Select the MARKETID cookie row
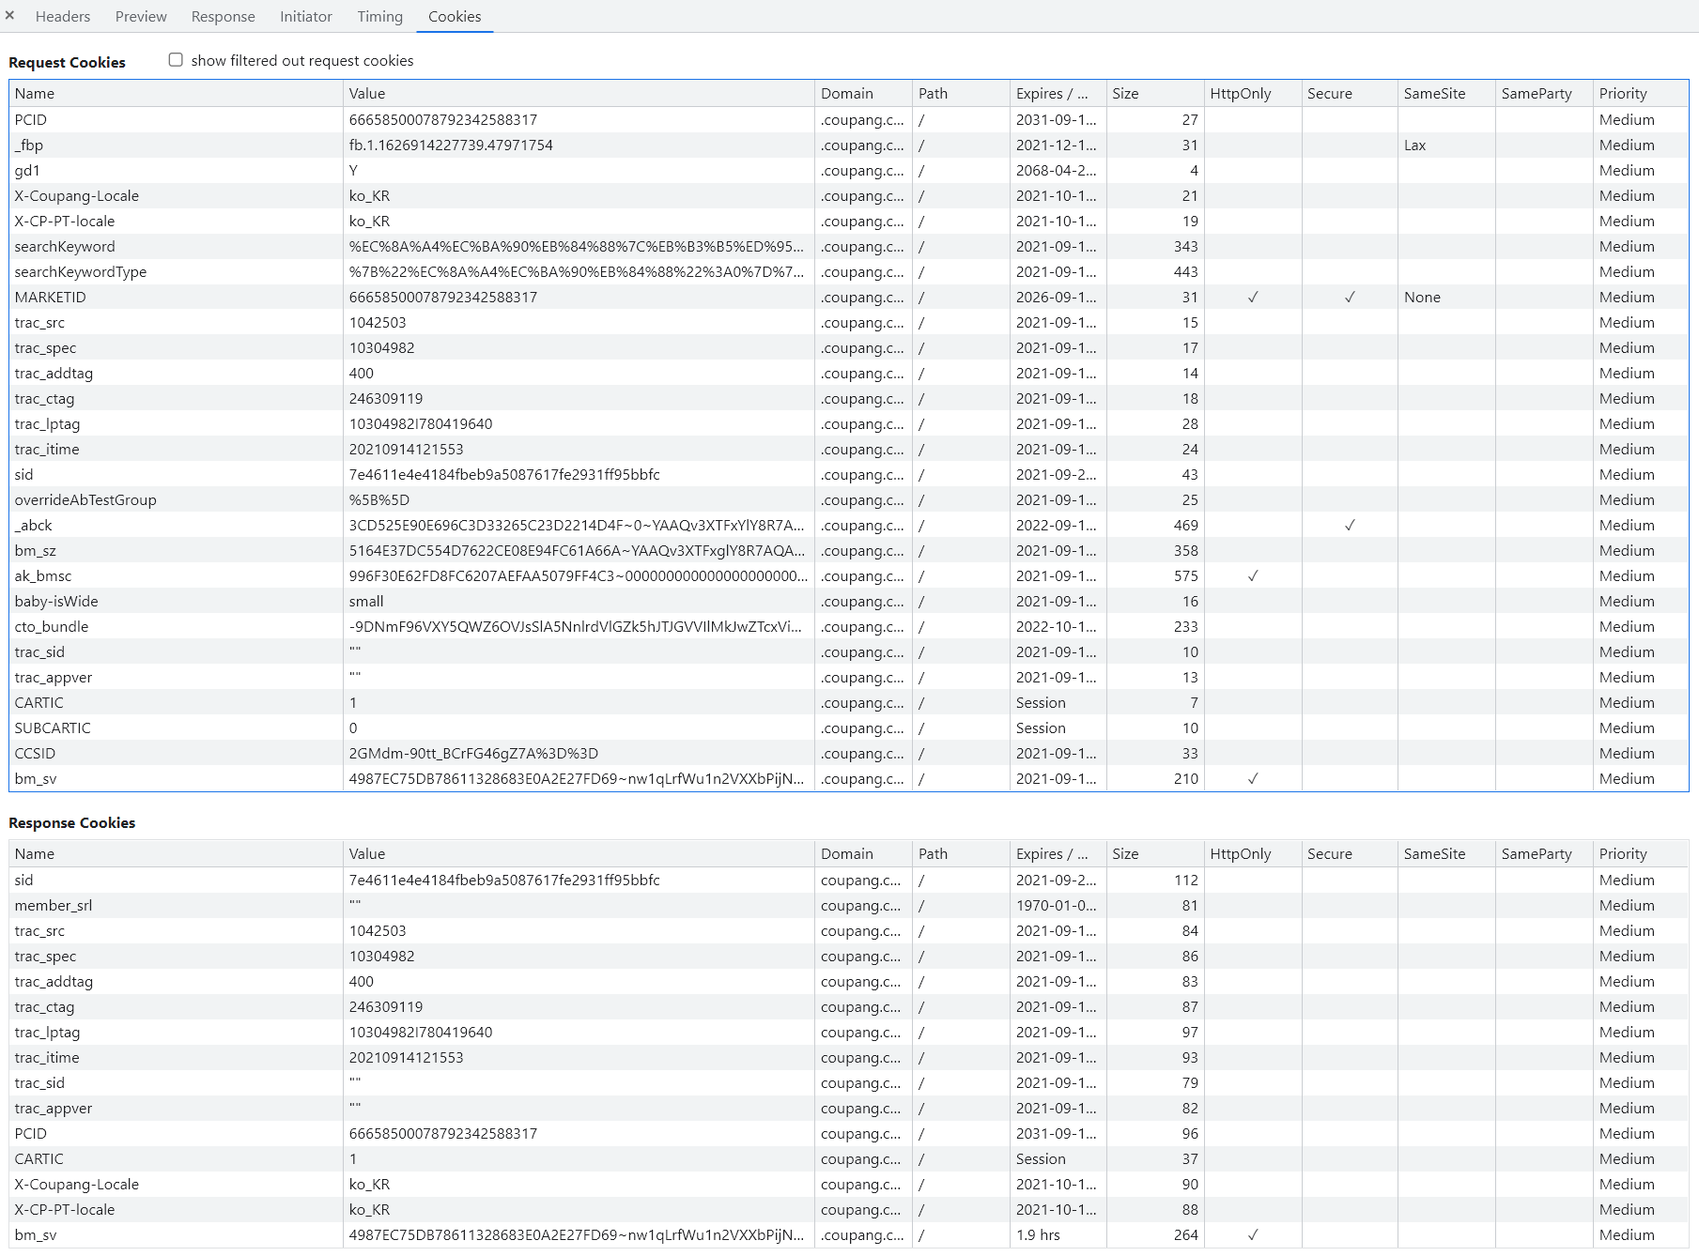The width and height of the screenshot is (1699, 1256). [849, 298]
